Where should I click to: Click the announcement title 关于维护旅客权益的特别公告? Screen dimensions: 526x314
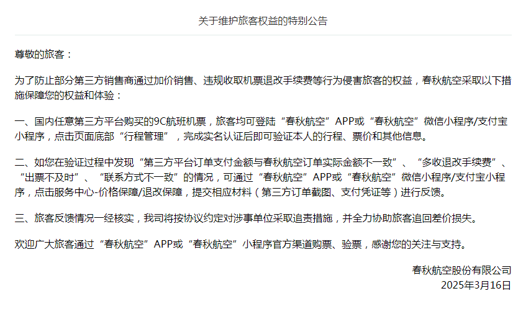[263, 21]
